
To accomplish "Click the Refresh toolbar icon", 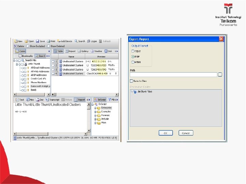I will [100, 41].
